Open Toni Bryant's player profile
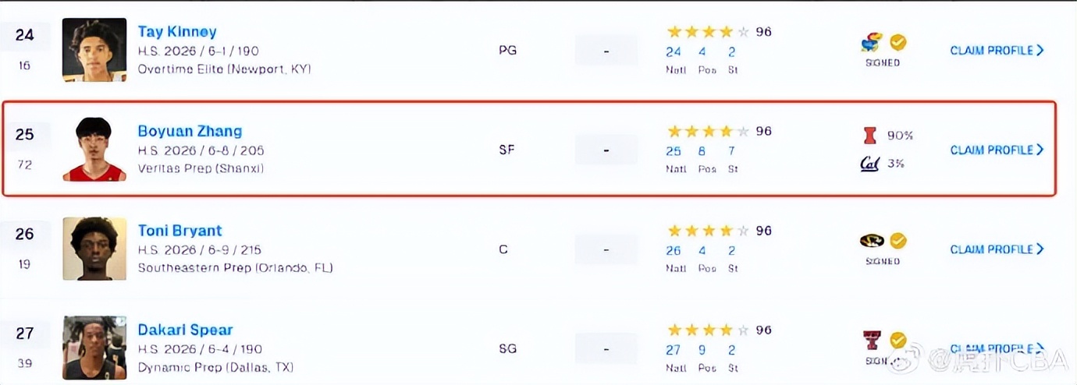The width and height of the screenshot is (1077, 385). click(x=179, y=231)
